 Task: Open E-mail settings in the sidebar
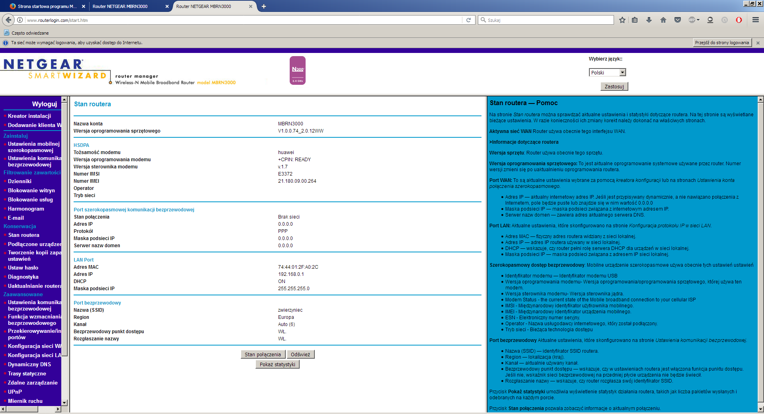(16, 218)
